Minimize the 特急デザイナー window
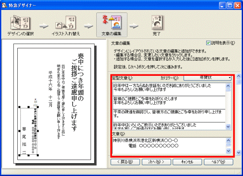 pos(223,6)
